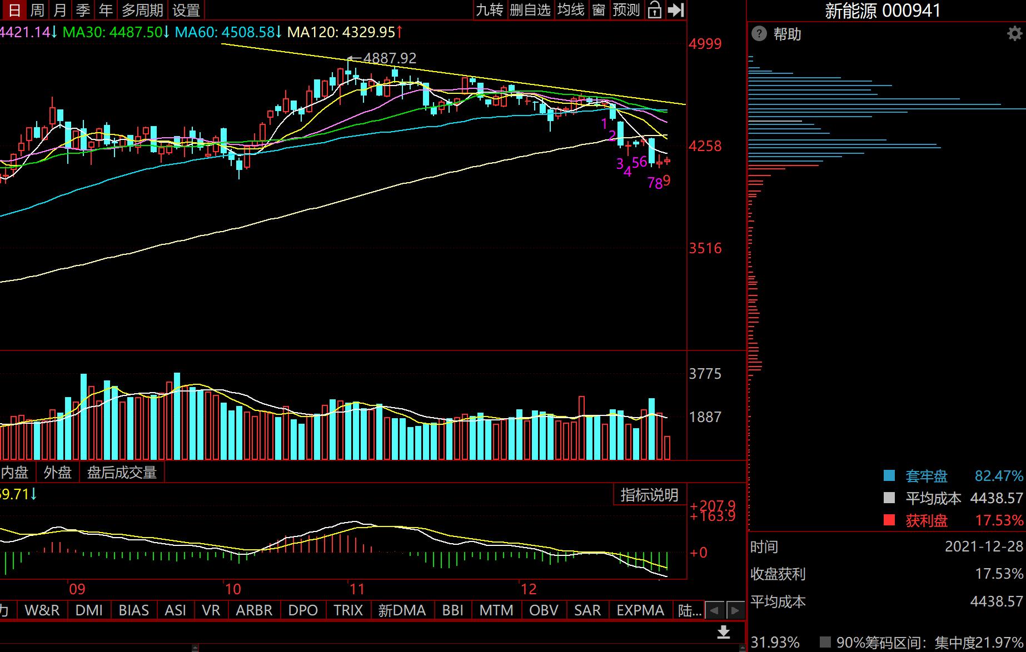Select VR indicator tab

(x=211, y=610)
